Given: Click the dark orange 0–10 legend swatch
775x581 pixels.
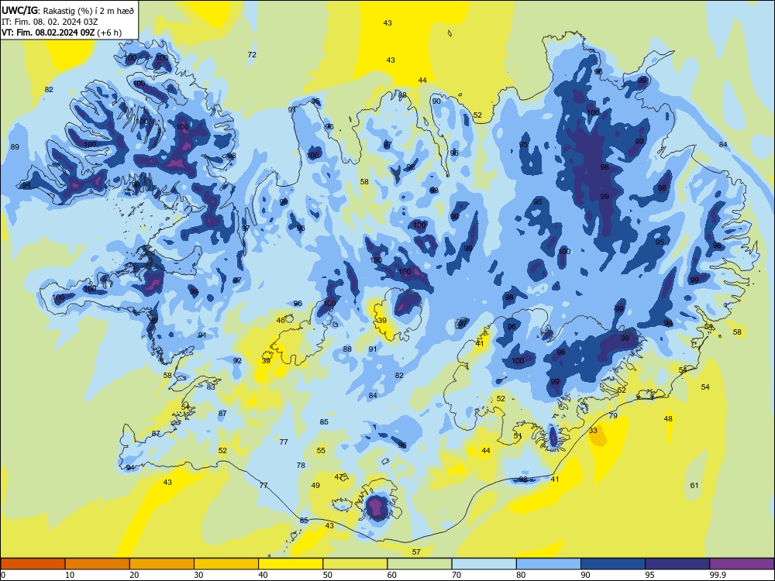Looking at the screenshot, I should tap(33, 564).
